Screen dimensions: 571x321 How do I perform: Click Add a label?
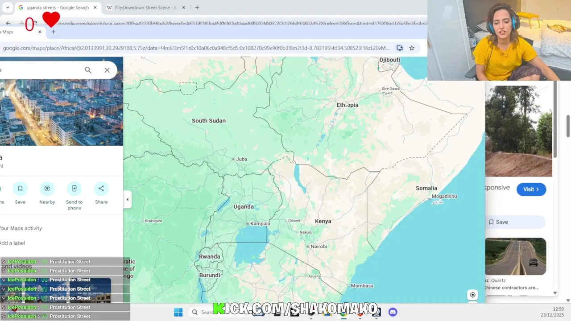point(12,243)
